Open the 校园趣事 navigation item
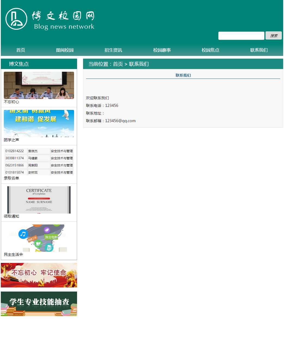Viewport: 284px width, 339px height. click(162, 50)
